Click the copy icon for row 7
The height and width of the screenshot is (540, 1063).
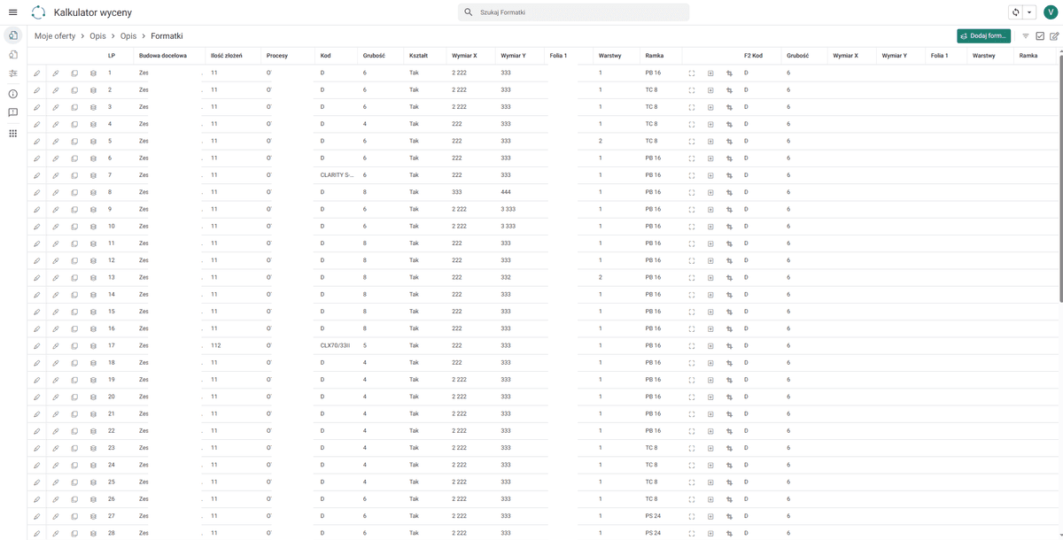(74, 175)
